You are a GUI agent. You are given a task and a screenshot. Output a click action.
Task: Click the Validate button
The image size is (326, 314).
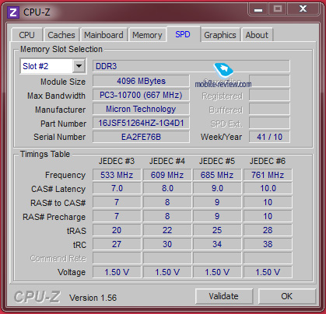(x=223, y=296)
